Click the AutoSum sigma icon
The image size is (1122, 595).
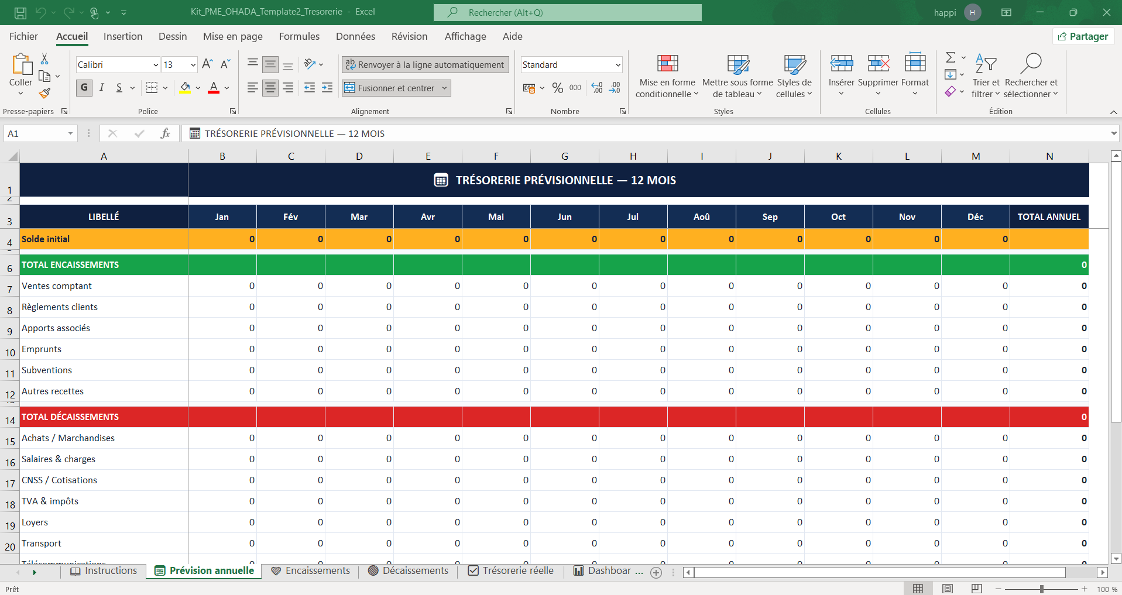pos(951,57)
